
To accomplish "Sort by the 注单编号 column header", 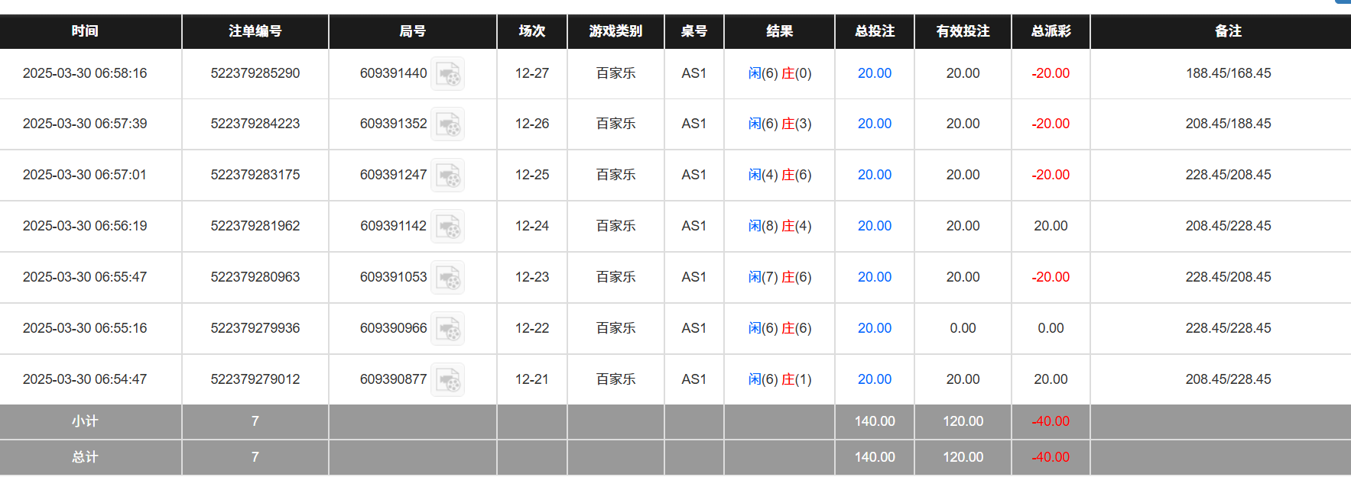I will 255,31.
